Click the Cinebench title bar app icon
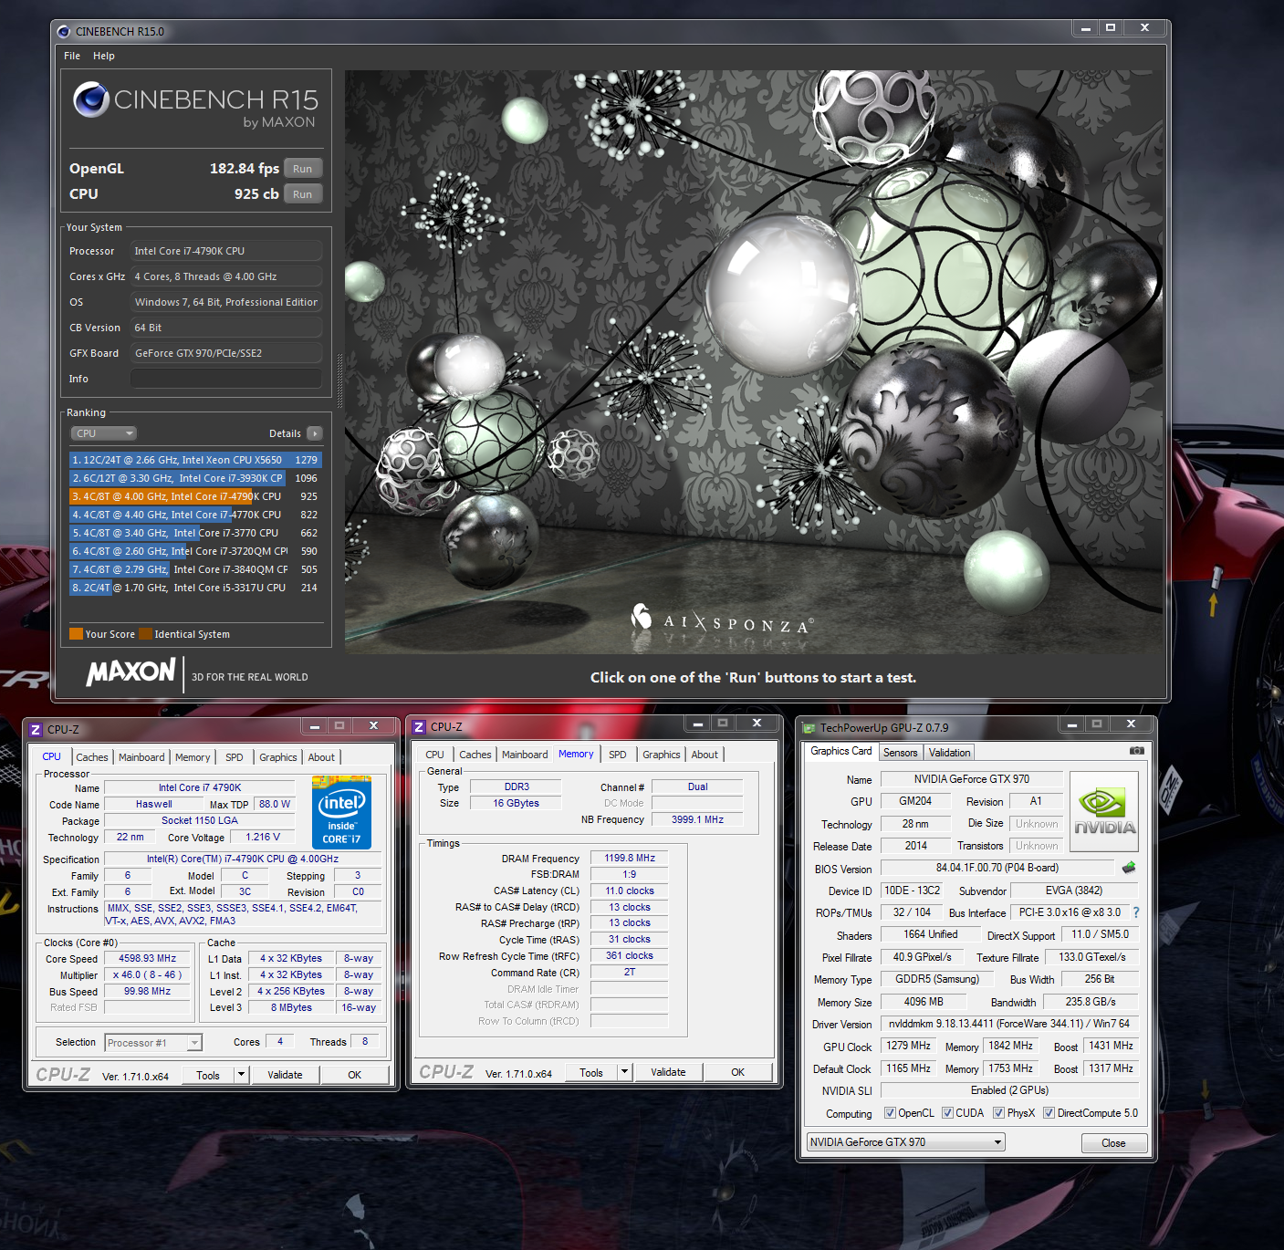The width and height of the screenshot is (1284, 1250). [x=64, y=31]
